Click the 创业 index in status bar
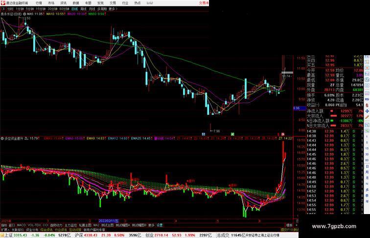370x238 pixels. 149,235
